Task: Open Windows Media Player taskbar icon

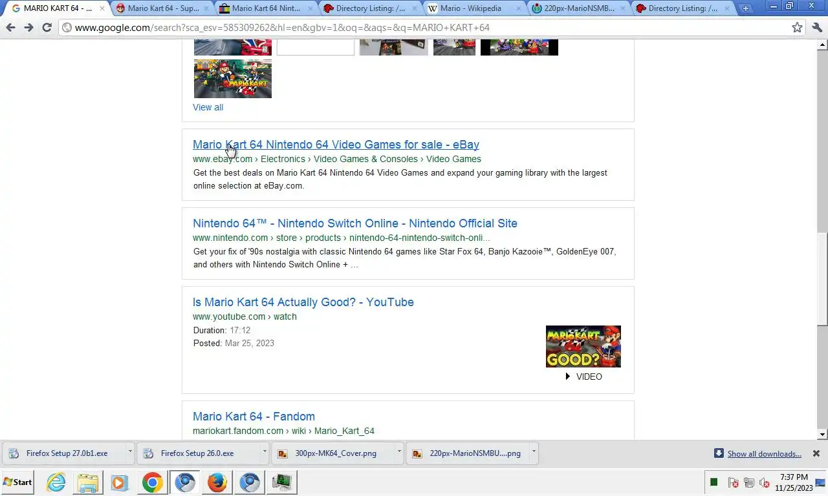Action: coord(119,482)
